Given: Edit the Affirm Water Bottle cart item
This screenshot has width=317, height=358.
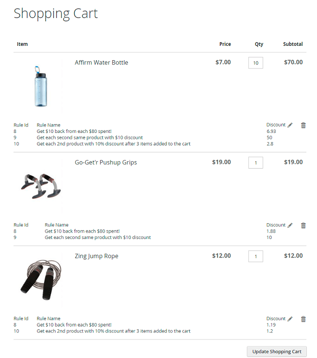Looking at the screenshot, I should 290,125.
